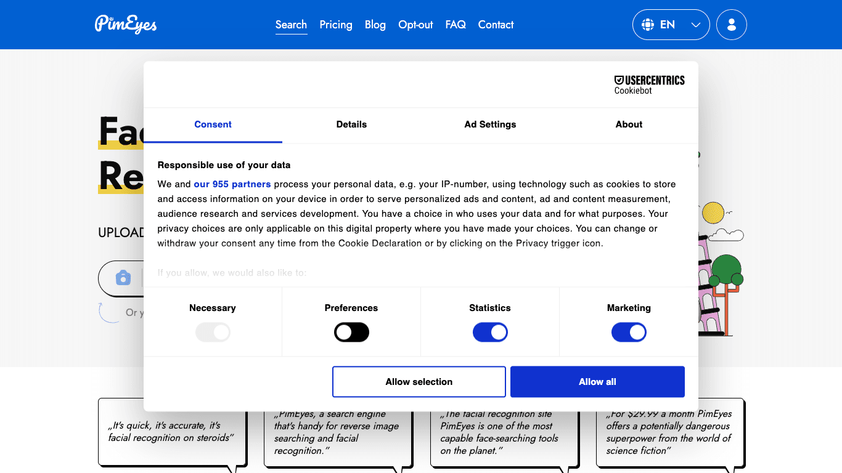Open the Blog link
Image resolution: width=842 pixels, height=473 pixels.
click(x=375, y=25)
